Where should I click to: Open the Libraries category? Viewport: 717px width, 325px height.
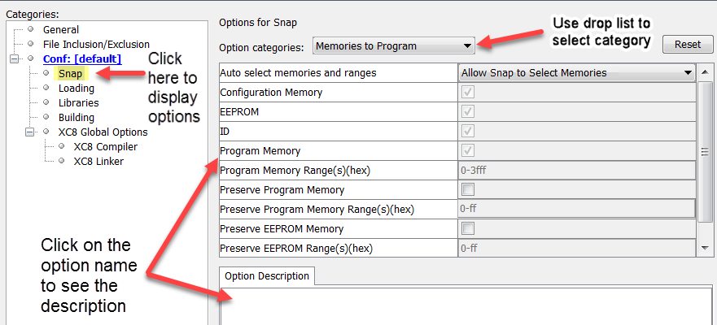78,103
